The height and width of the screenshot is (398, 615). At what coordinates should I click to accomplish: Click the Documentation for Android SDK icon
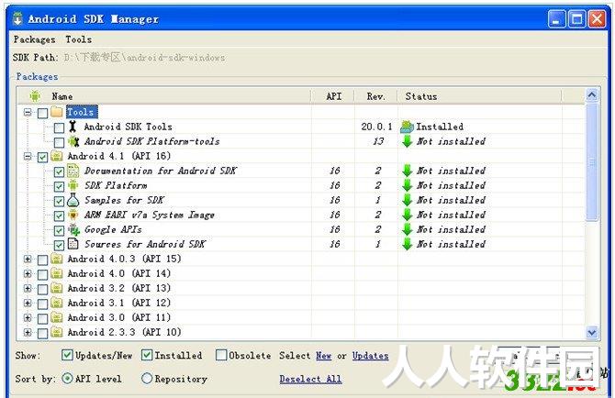pyautogui.click(x=73, y=171)
